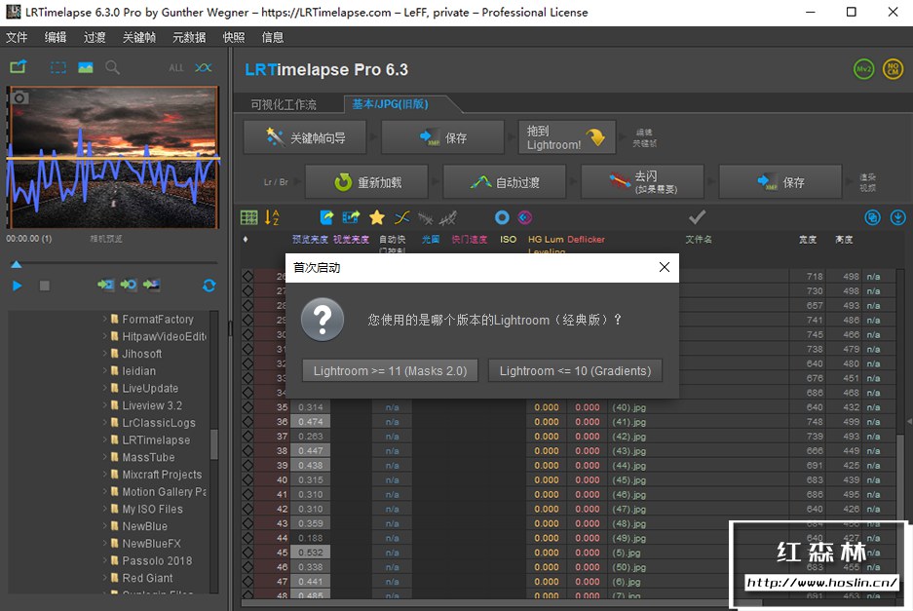Image resolution: width=913 pixels, height=611 pixels.
Task: Click the 自动过渡 button
Action: click(x=505, y=182)
